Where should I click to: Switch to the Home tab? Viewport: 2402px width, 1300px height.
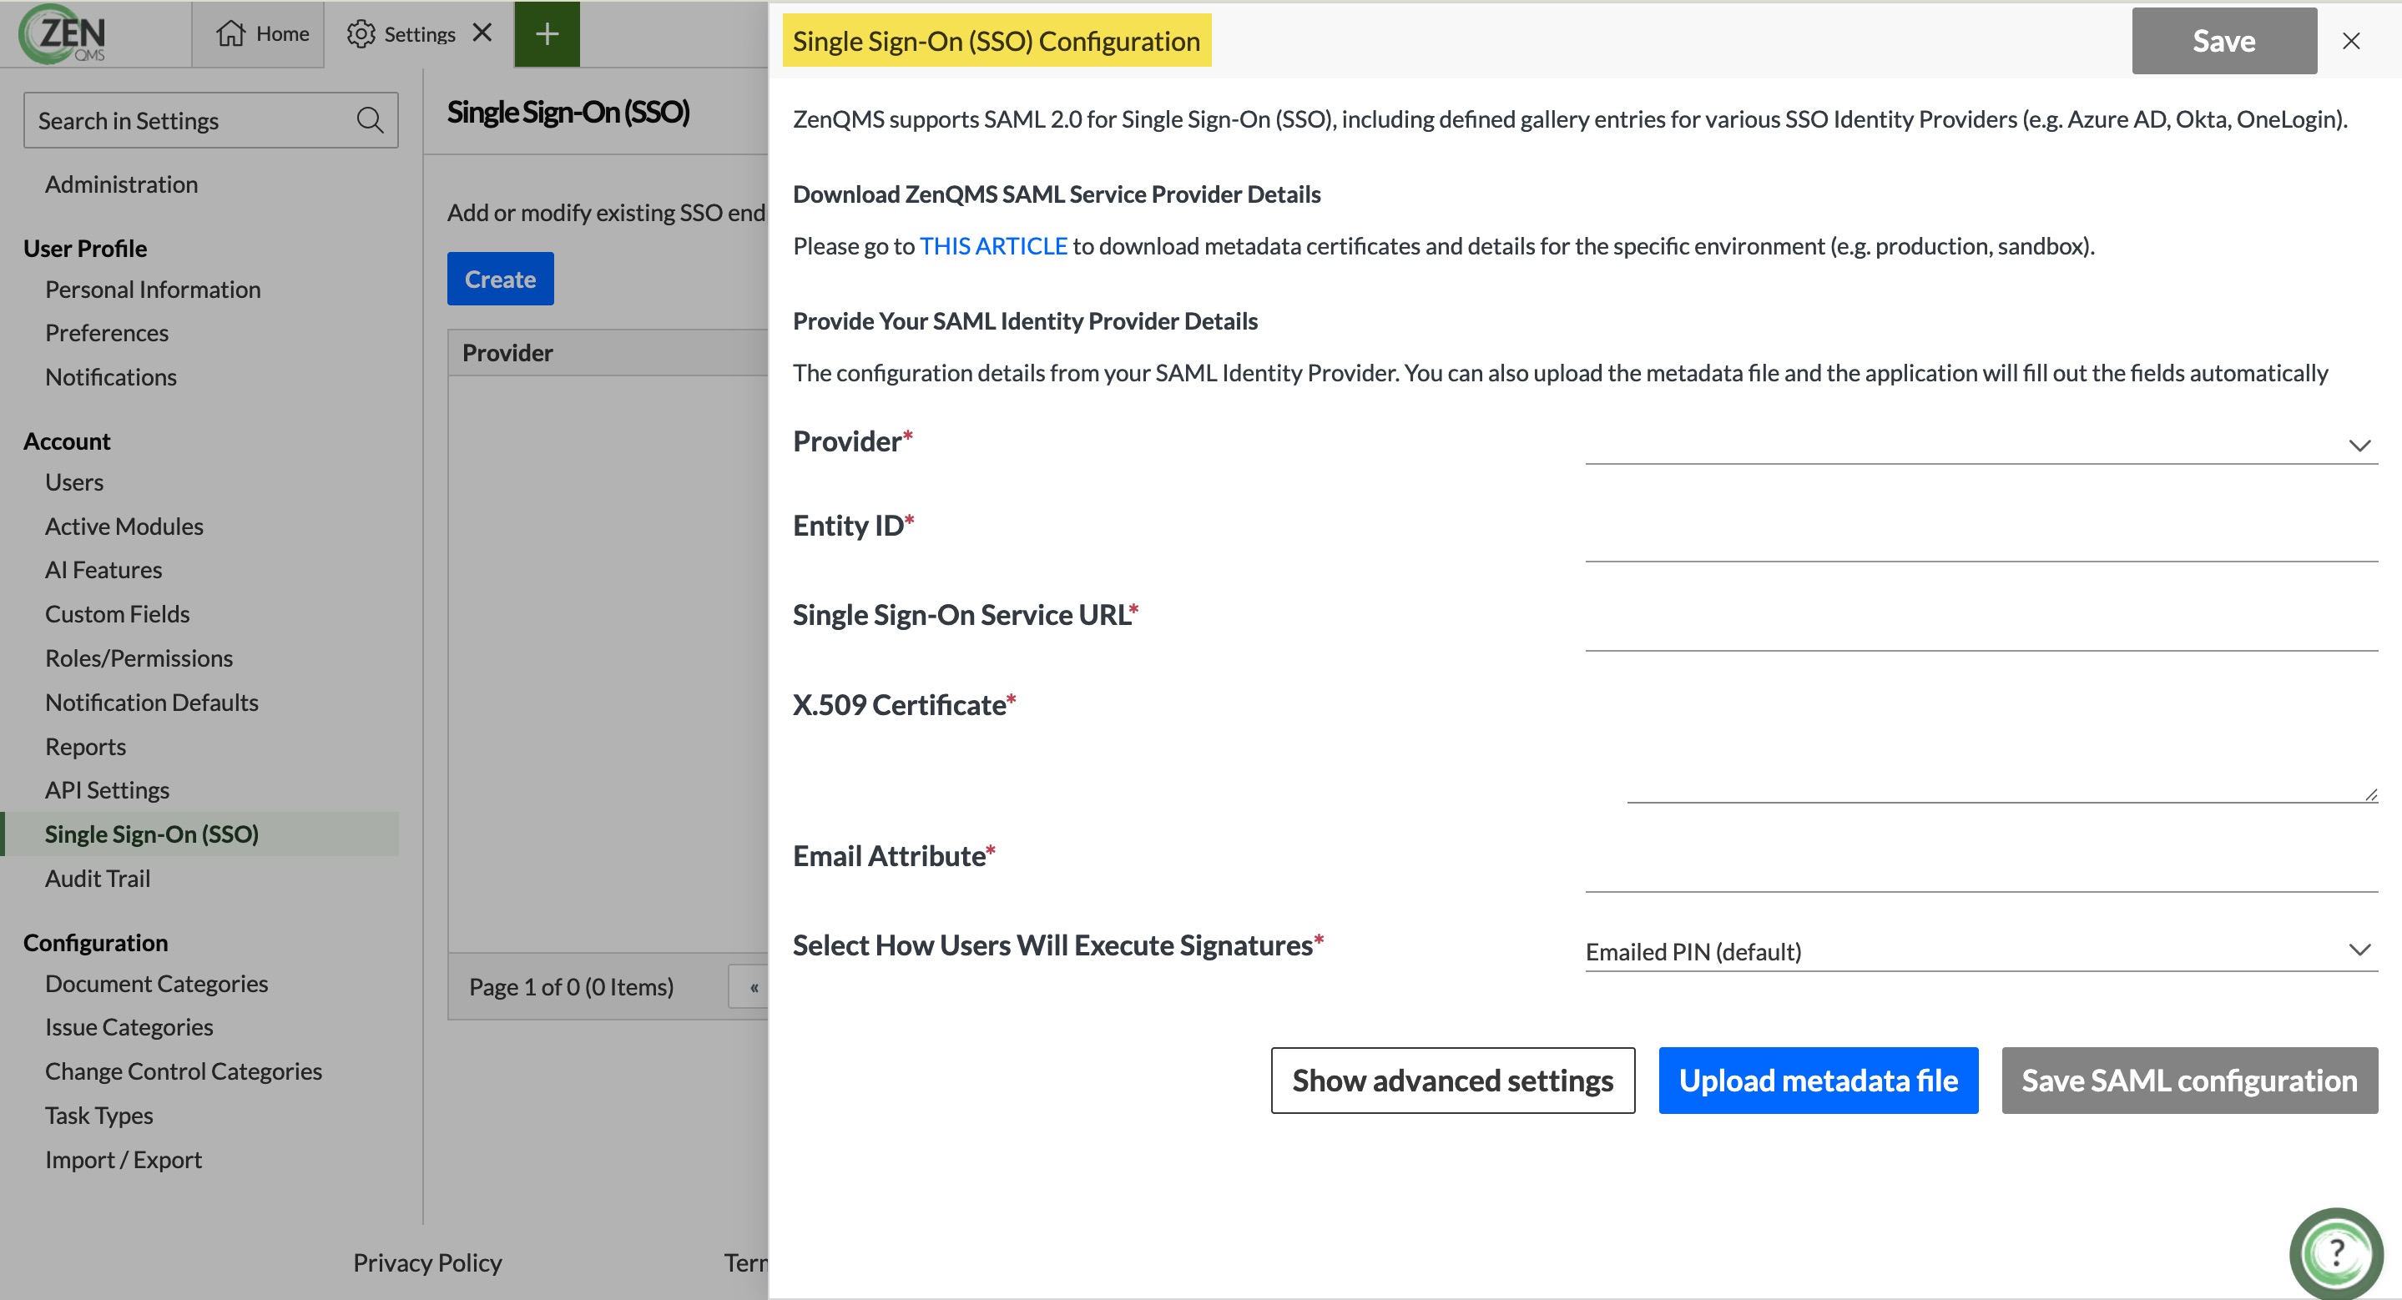[258, 34]
